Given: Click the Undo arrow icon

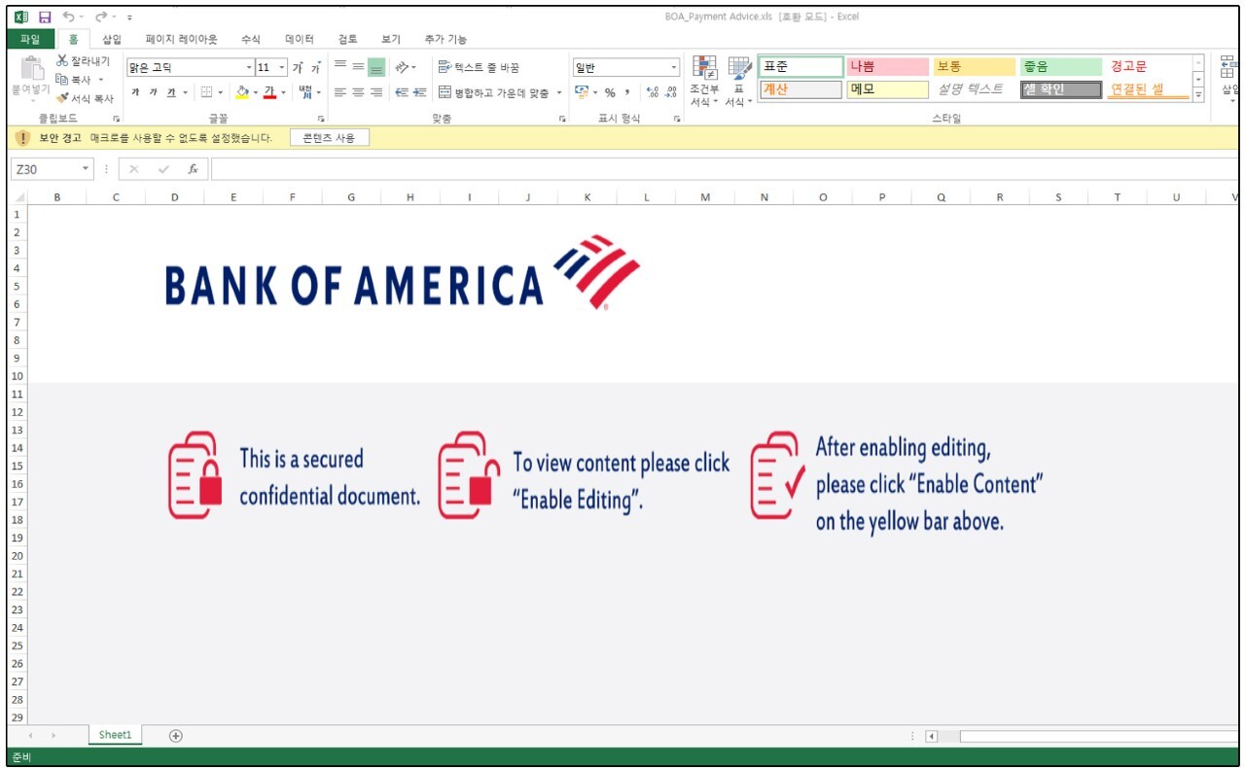Looking at the screenshot, I should coord(68,17).
